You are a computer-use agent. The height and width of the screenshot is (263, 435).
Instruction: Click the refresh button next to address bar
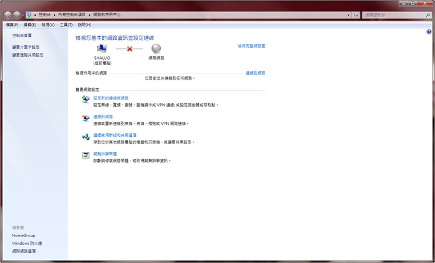pyautogui.click(x=356, y=15)
